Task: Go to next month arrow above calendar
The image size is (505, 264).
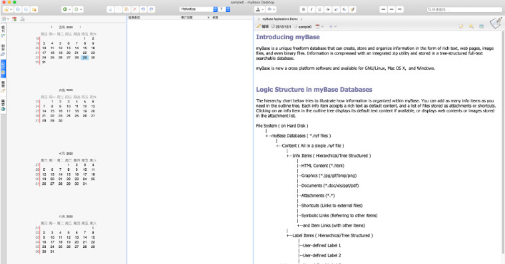Action: pos(81,27)
